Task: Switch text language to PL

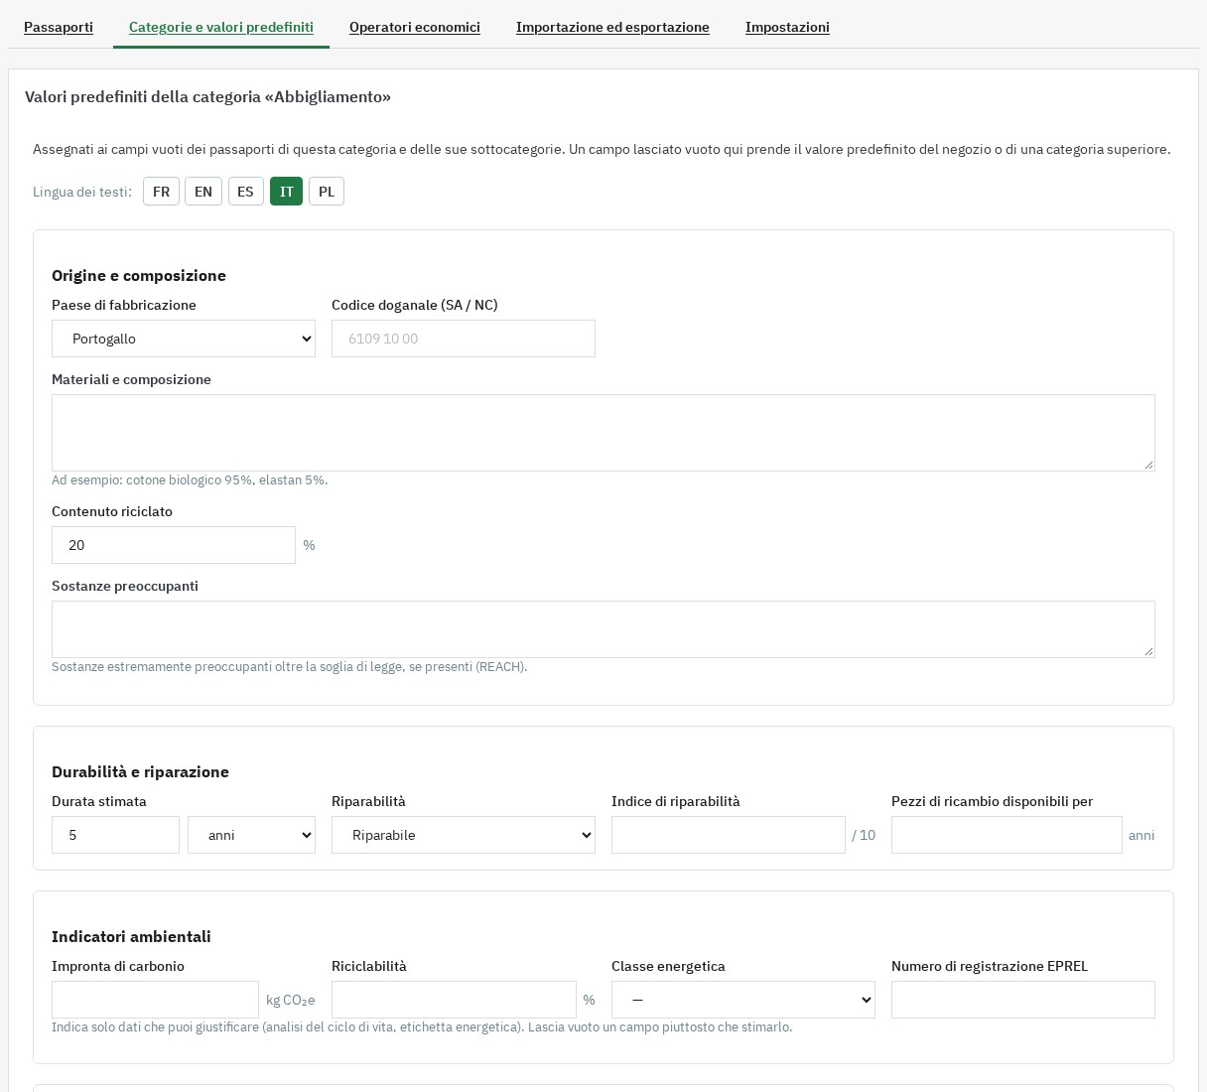Action: [x=327, y=192]
